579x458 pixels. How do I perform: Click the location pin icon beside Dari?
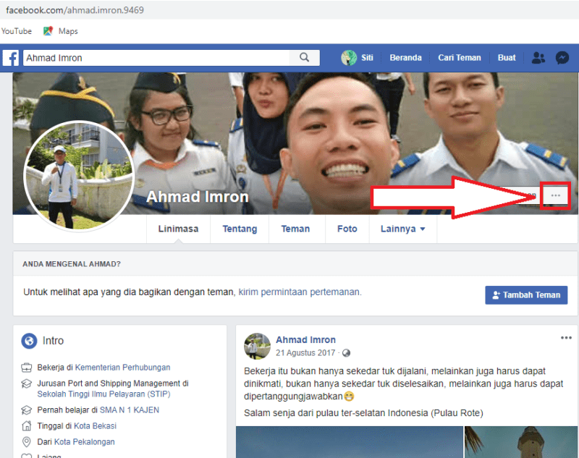(26, 442)
